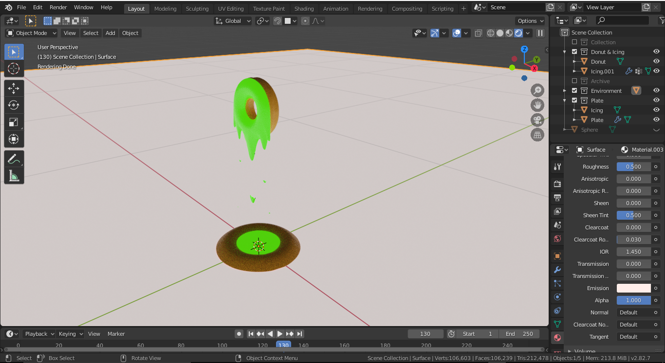The image size is (665, 363).
Task: Uncheck the Donut & Icing collection checkbox
Action: click(574, 52)
